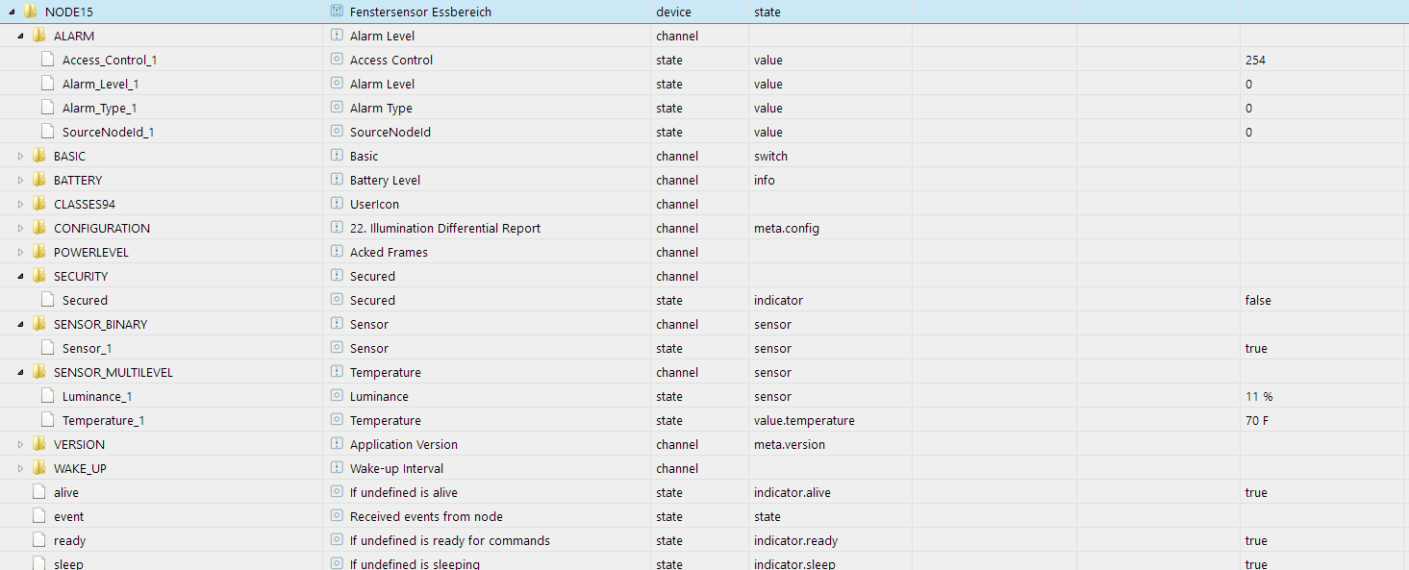Expand the BASIC channel
Viewport: 1409px width, 570px height.
[20, 156]
